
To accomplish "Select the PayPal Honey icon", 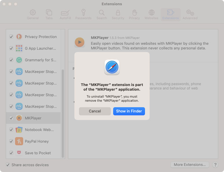I will tap(19, 141).
